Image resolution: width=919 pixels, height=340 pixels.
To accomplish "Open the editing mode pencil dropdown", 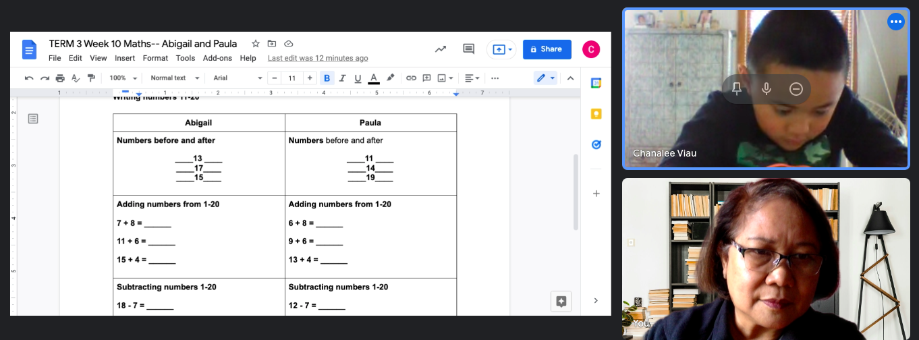I will click(x=545, y=78).
